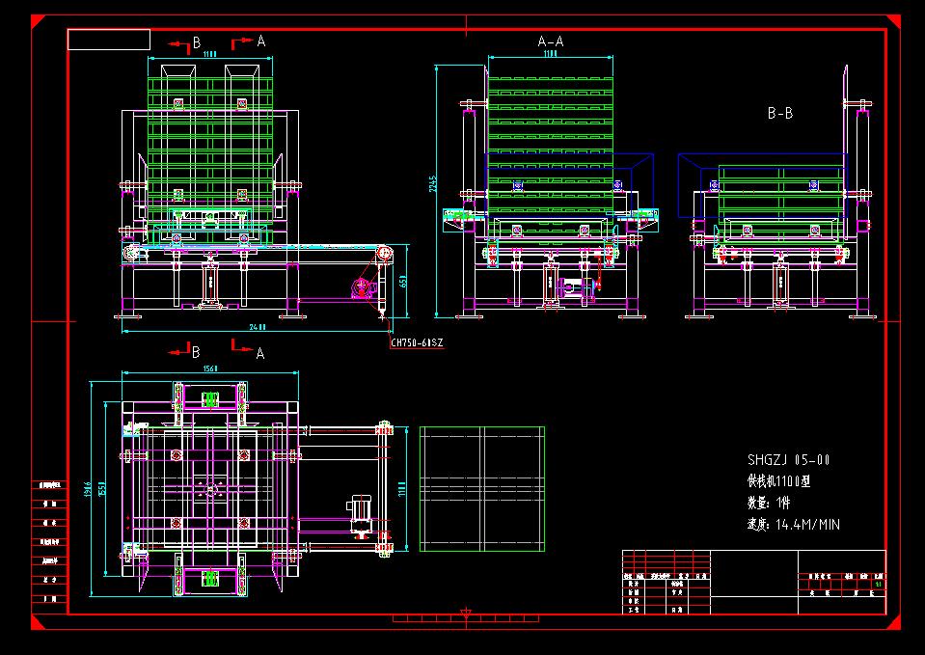Select the "速度: 14.4M/MIN" speed note
The image size is (925, 655).
click(794, 525)
